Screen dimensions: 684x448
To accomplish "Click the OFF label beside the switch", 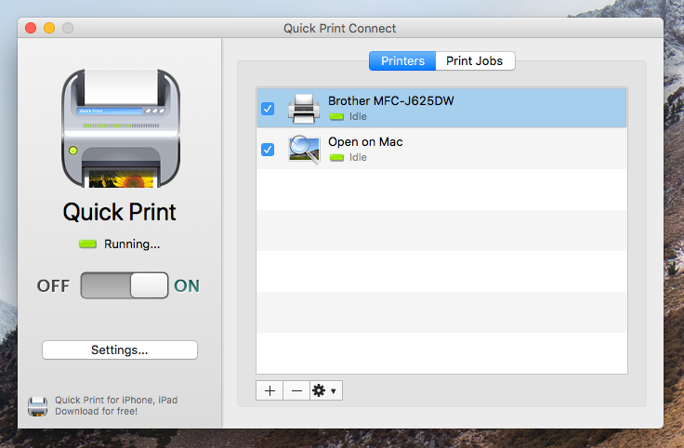I will point(53,286).
